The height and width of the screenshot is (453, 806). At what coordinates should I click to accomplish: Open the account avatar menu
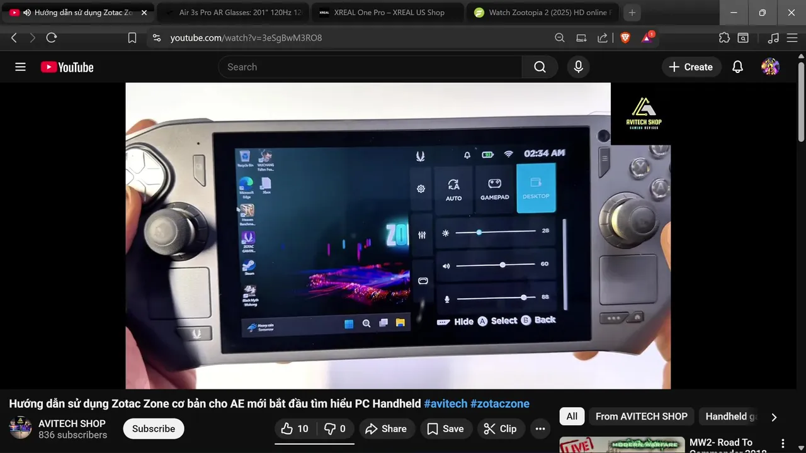point(770,67)
